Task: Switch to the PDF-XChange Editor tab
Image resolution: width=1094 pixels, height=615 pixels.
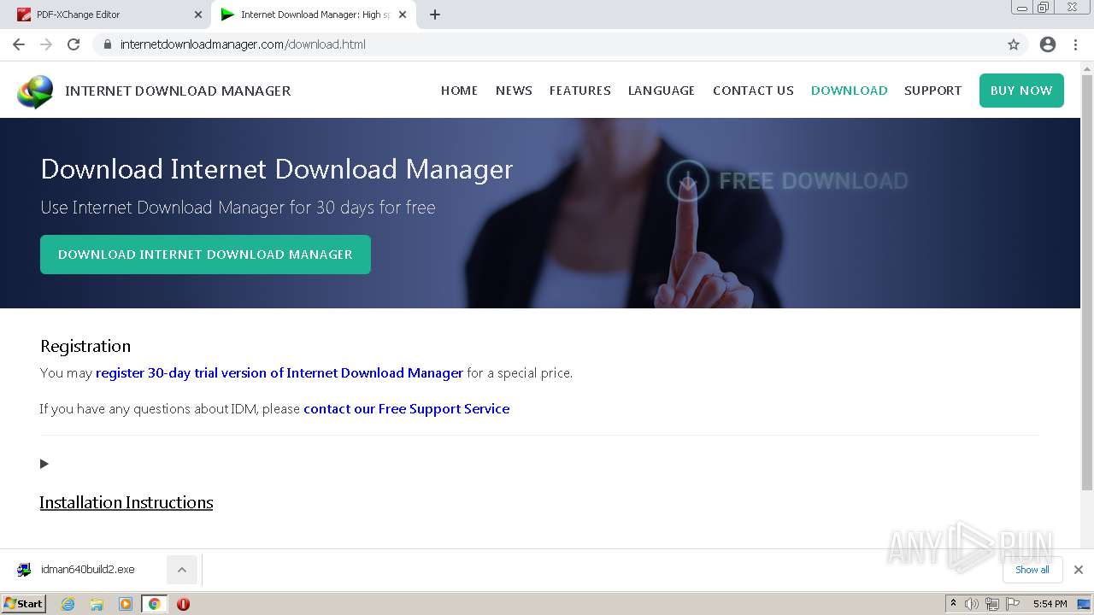Action: [x=107, y=15]
